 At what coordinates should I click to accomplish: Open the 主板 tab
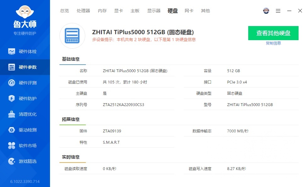(135, 10)
